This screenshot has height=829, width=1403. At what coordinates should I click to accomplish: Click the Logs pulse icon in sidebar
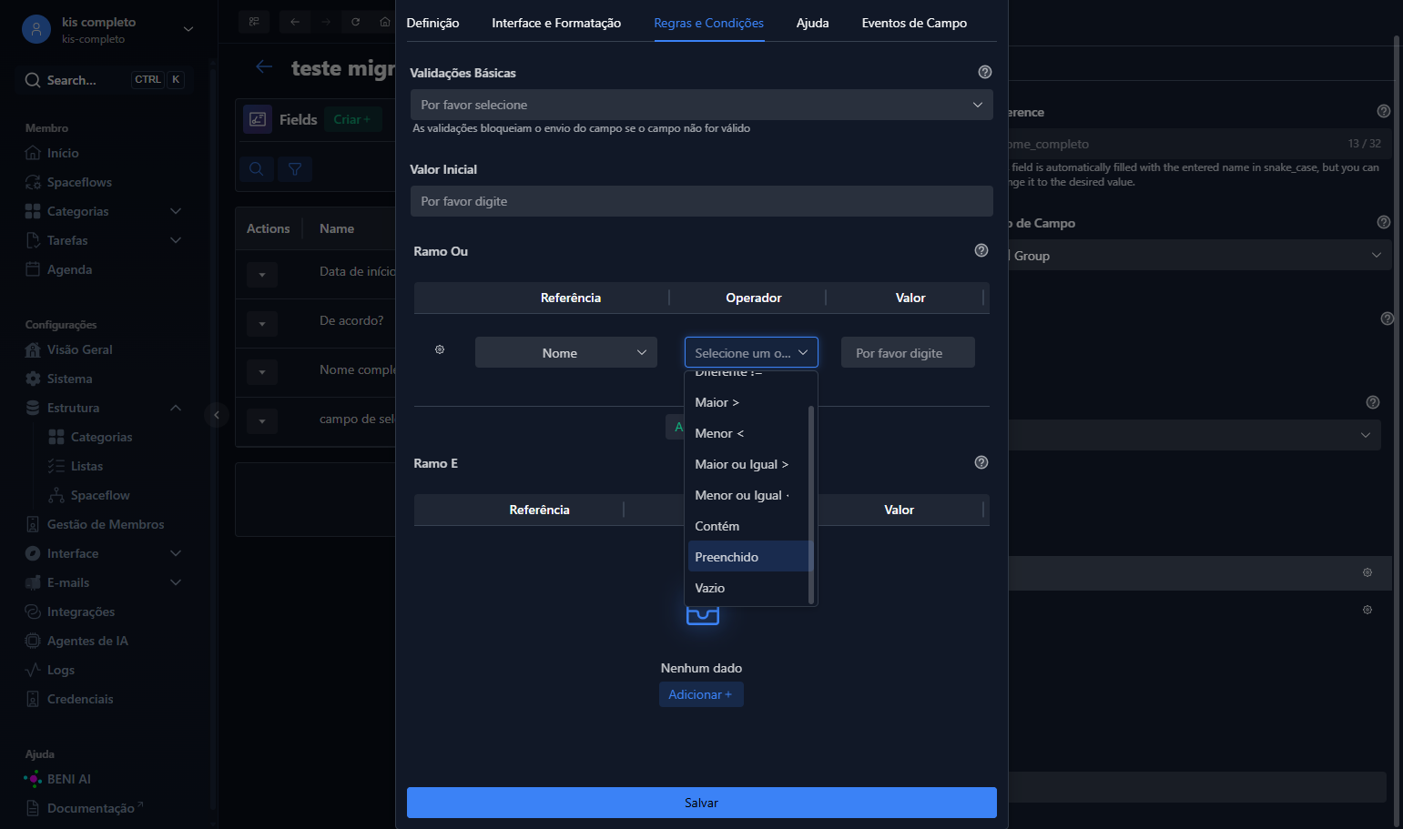33,670
